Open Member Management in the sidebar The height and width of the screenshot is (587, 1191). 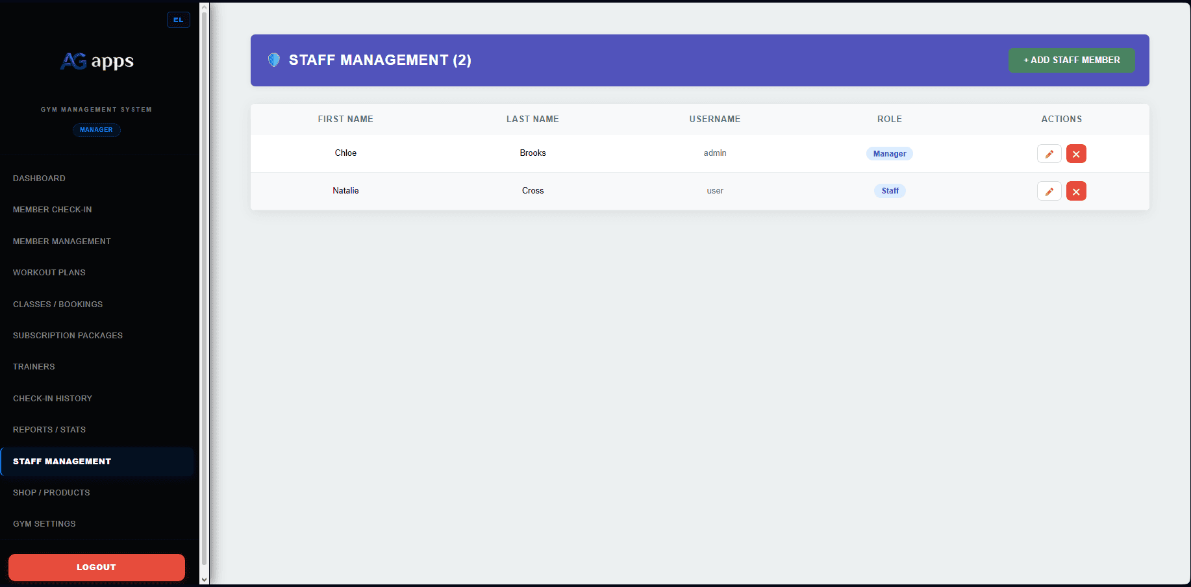[x=62, y=242]
